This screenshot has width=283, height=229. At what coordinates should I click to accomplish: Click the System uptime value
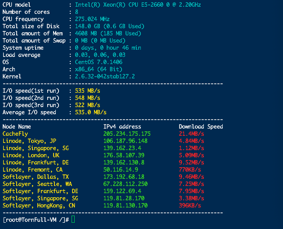click(x=108, y=48)
